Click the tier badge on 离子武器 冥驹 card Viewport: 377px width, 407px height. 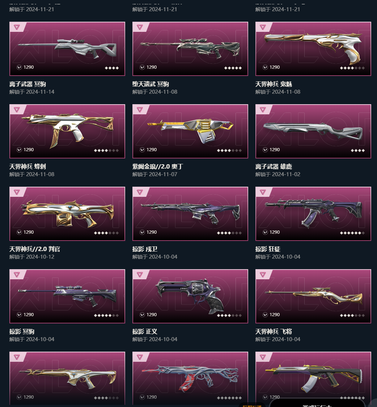pos(17,27)
